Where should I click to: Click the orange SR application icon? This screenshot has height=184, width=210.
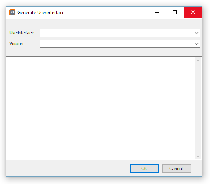12,12
